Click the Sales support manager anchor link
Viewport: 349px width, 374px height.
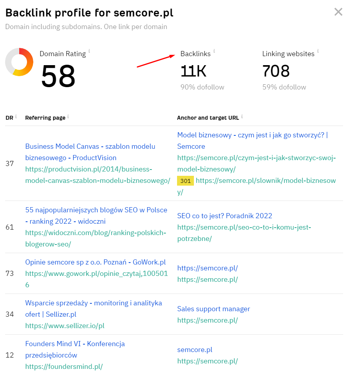click(x=213, y=309)
